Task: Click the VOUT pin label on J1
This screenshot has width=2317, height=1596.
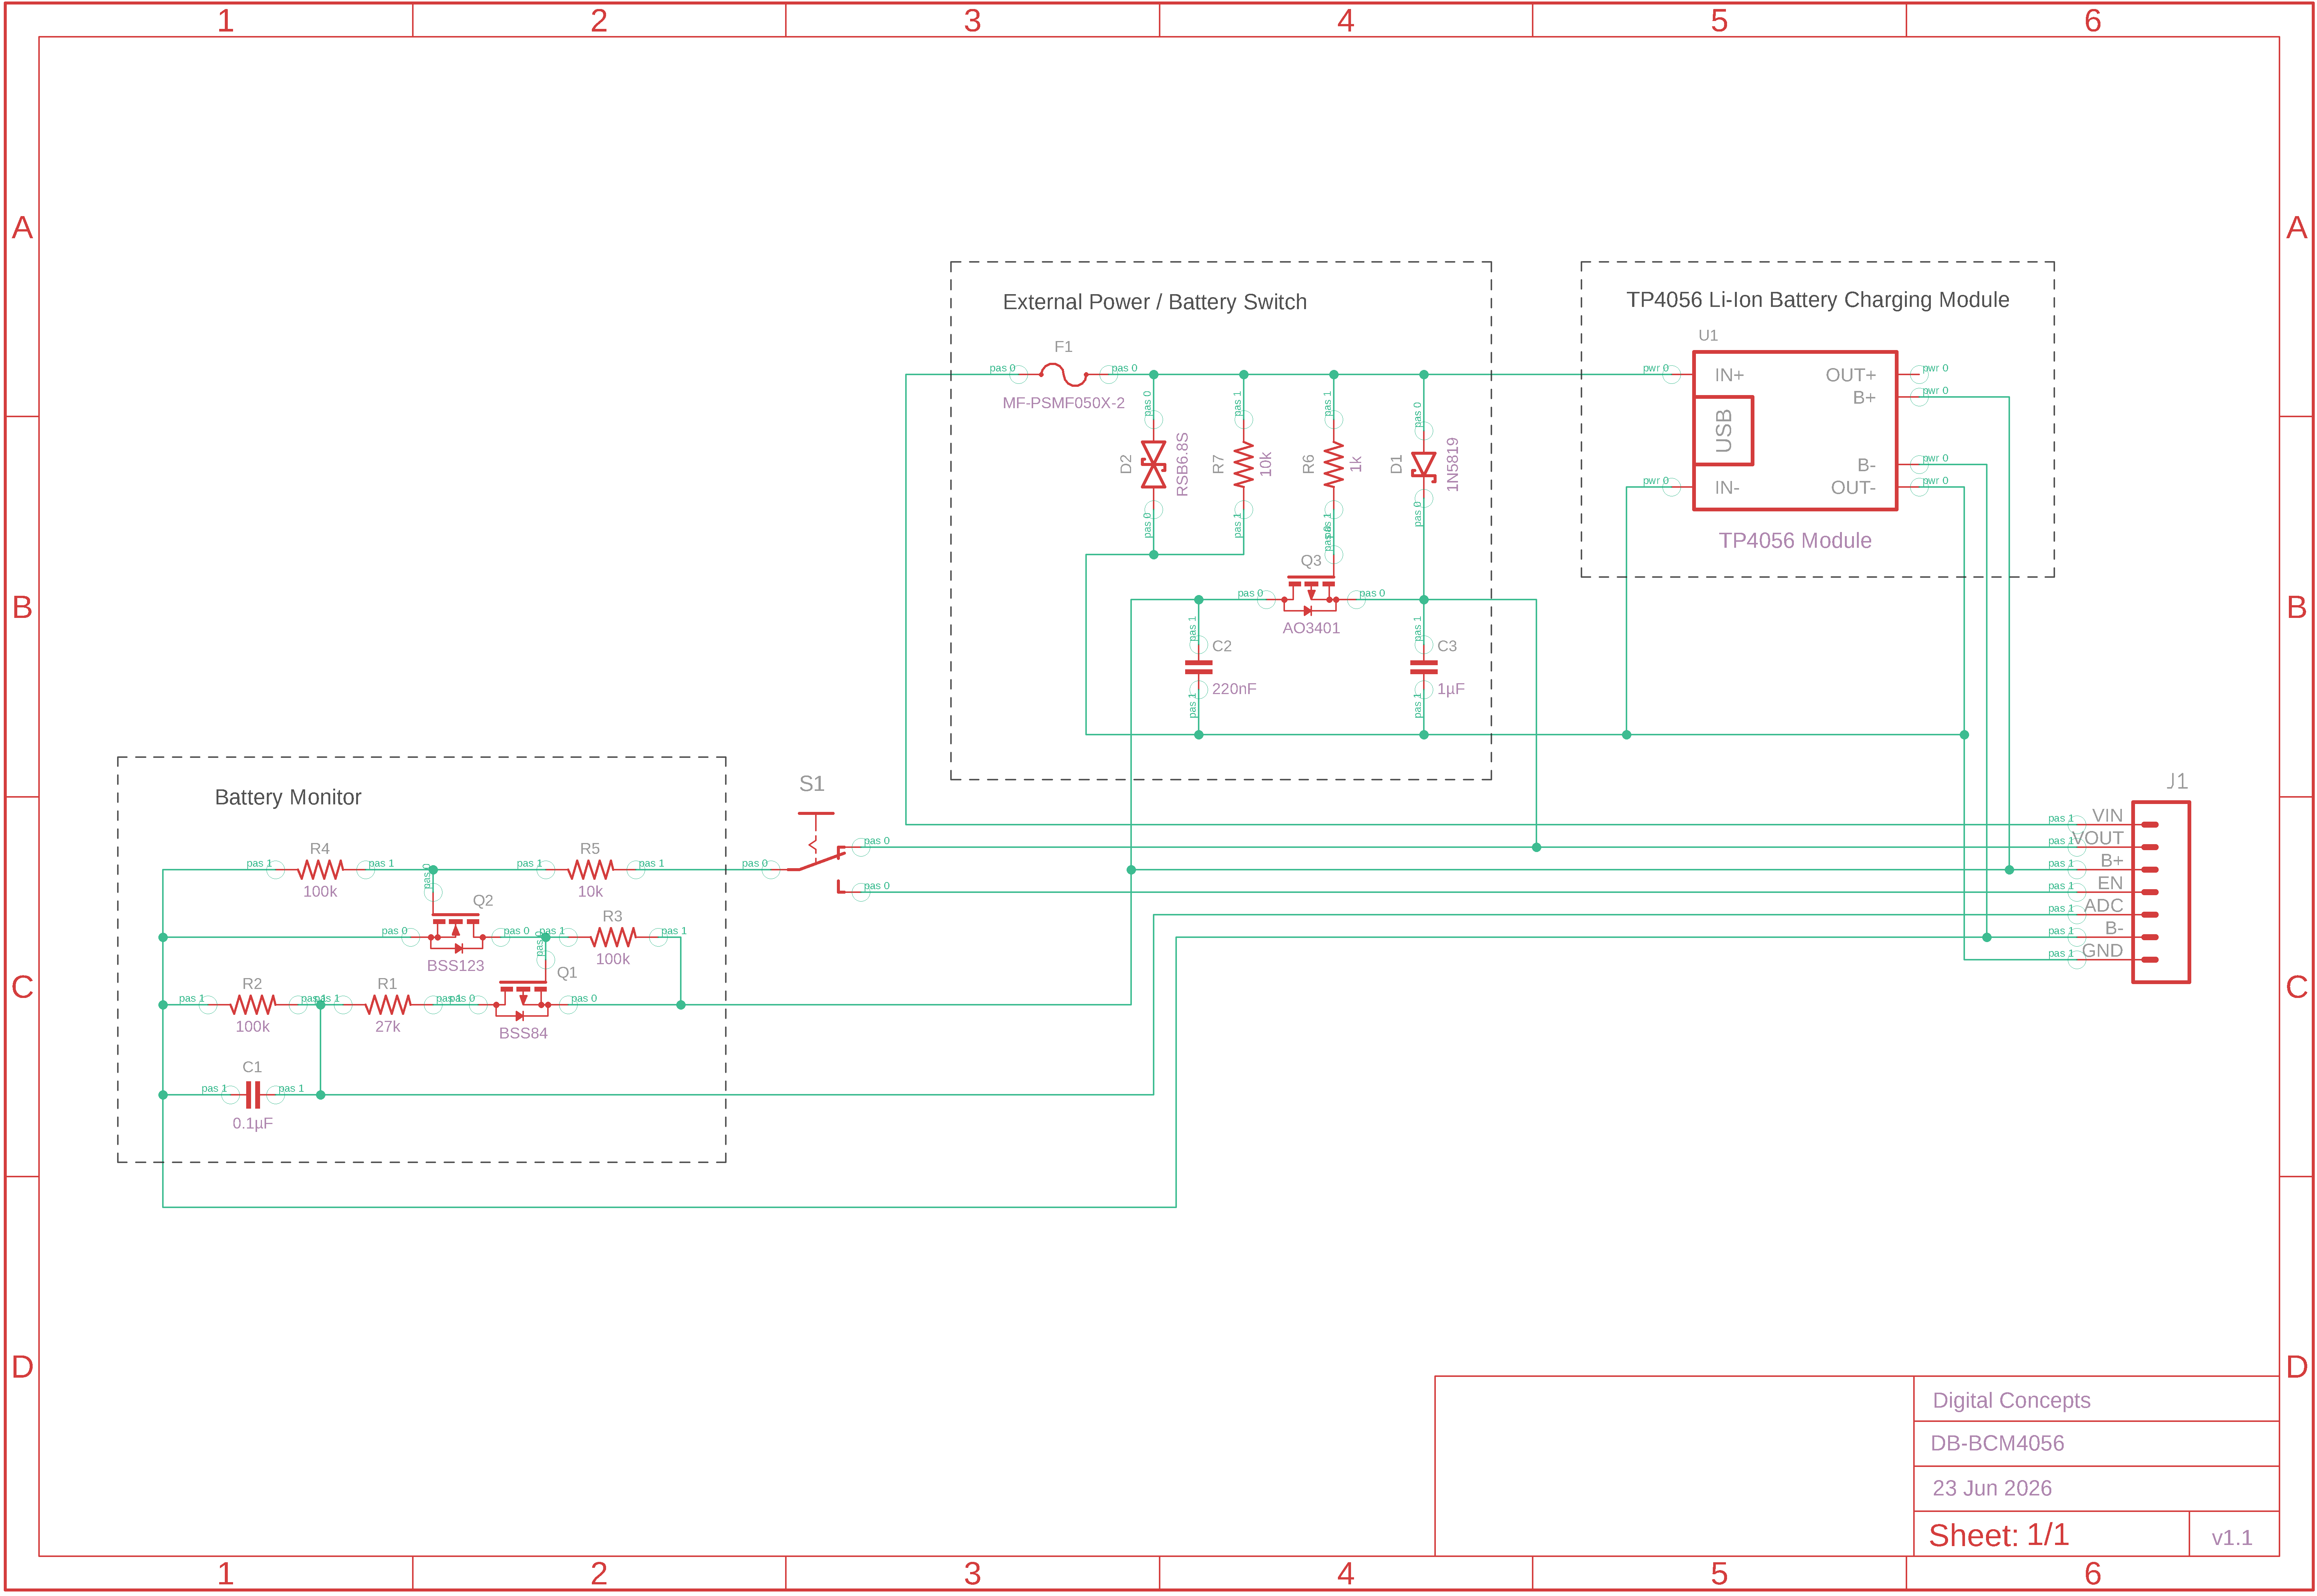Action: pos(2097,838)
